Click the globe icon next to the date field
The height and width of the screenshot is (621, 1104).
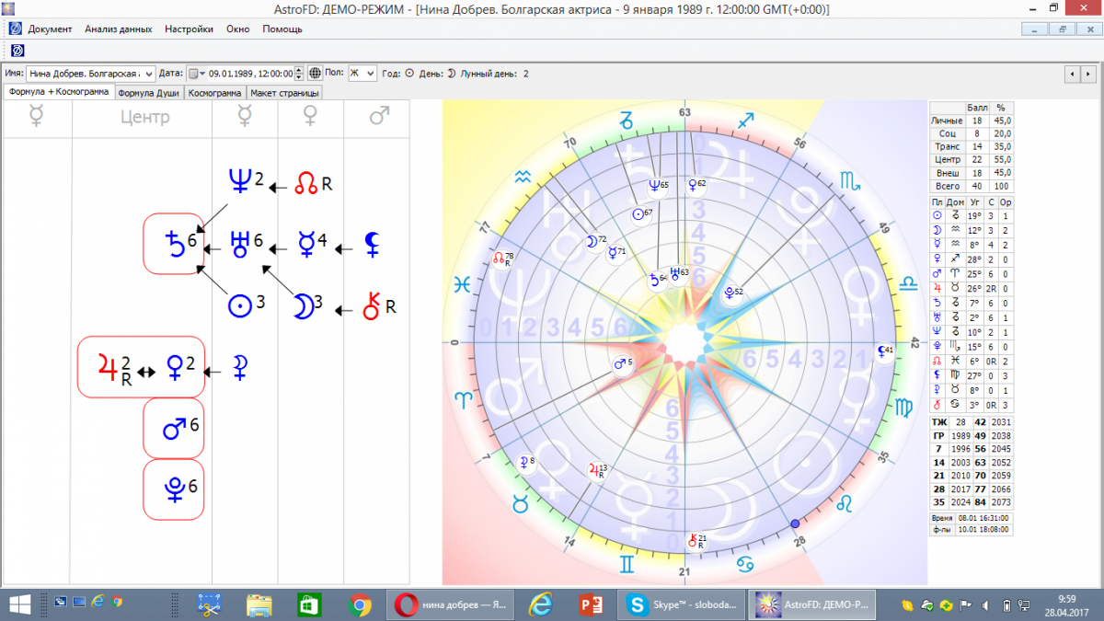pos(316,74)
